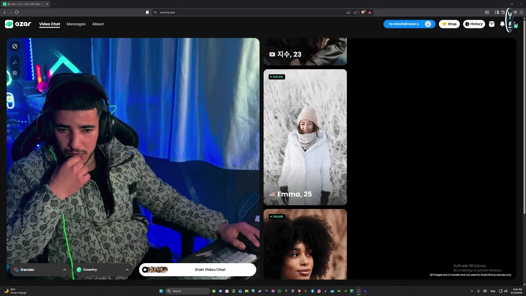This screenshot has height=296, width=526.
Task: Open the chat History
Action: 474,24
